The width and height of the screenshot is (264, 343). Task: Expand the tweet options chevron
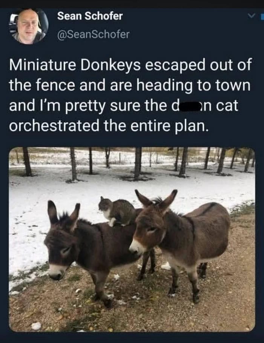[253, 15]
